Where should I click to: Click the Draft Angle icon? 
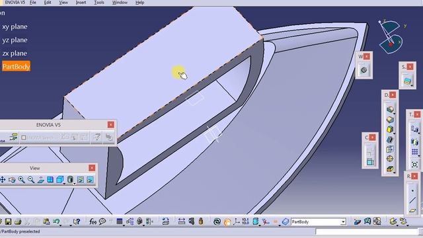(x=390, y=130)
